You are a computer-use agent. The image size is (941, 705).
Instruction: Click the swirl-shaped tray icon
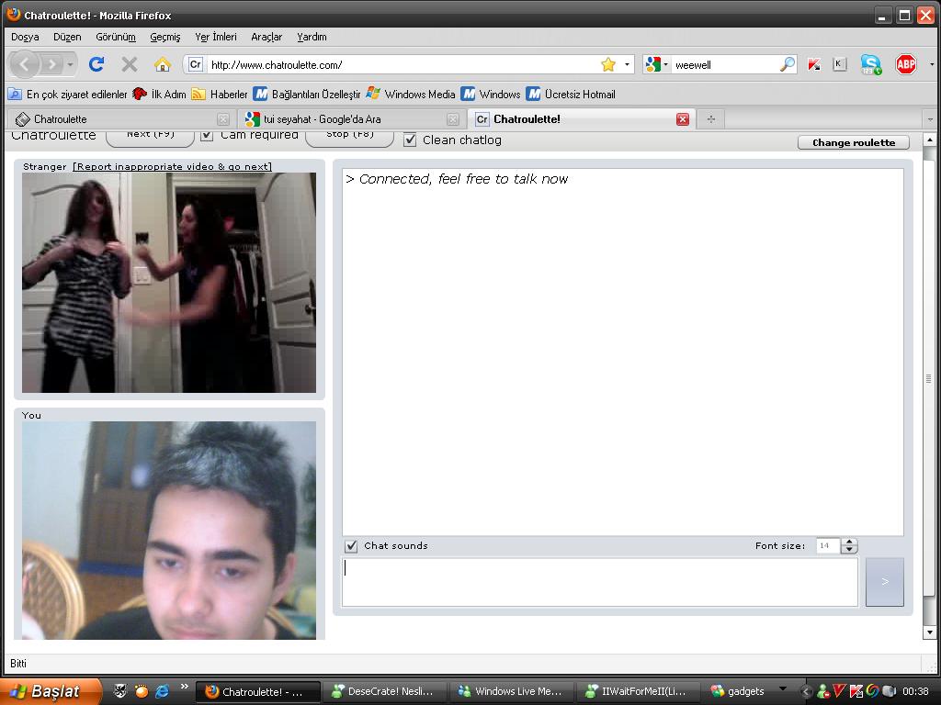[873, 691]
